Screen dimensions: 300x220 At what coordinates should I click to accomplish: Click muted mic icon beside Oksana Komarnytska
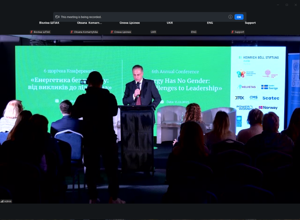[72, 32]
